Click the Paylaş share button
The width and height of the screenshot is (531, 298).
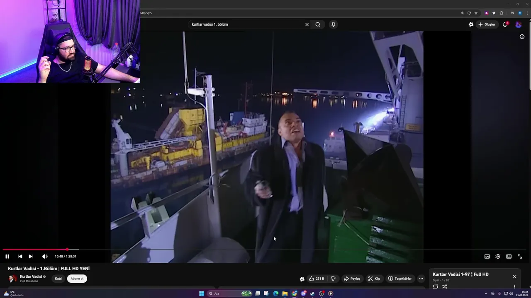[x=352, y=279]
